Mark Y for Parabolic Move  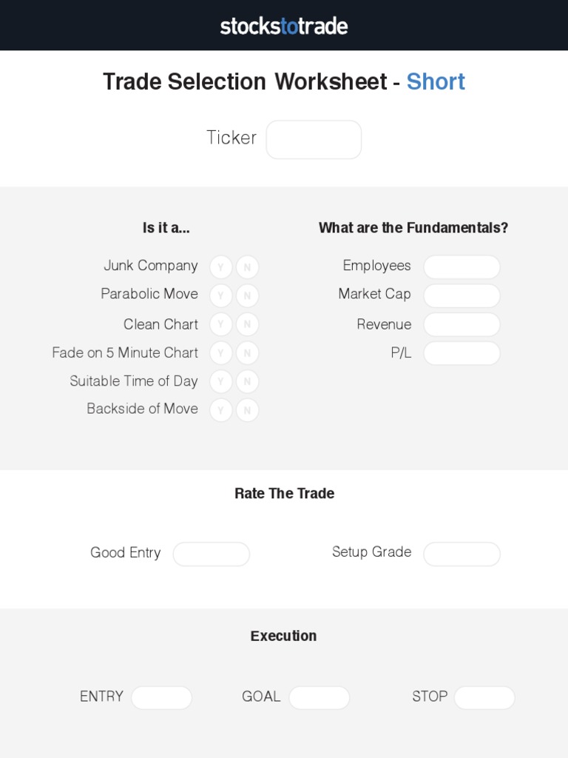220,295
